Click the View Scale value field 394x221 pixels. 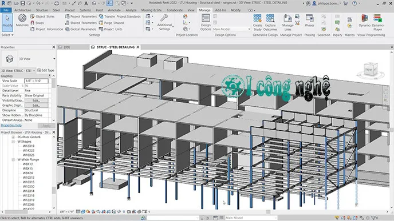(x=36, y=81)
